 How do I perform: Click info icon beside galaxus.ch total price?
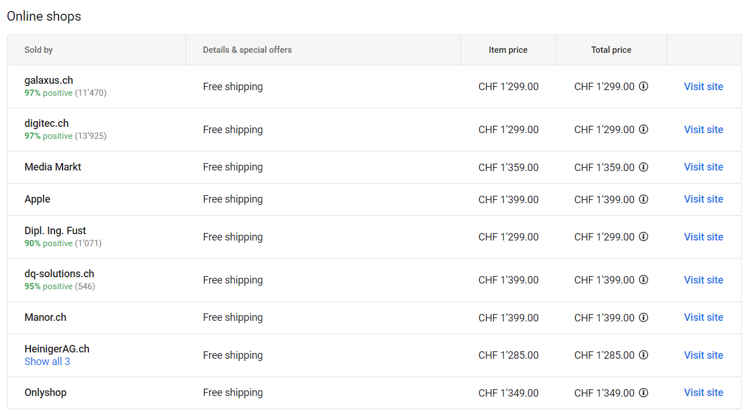tap(644, 87)
